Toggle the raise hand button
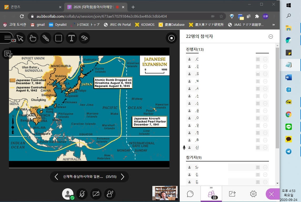 [x=110, y=194]
